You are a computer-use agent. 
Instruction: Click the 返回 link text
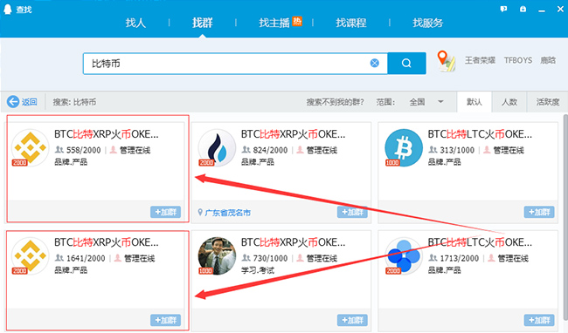(30, 102)
